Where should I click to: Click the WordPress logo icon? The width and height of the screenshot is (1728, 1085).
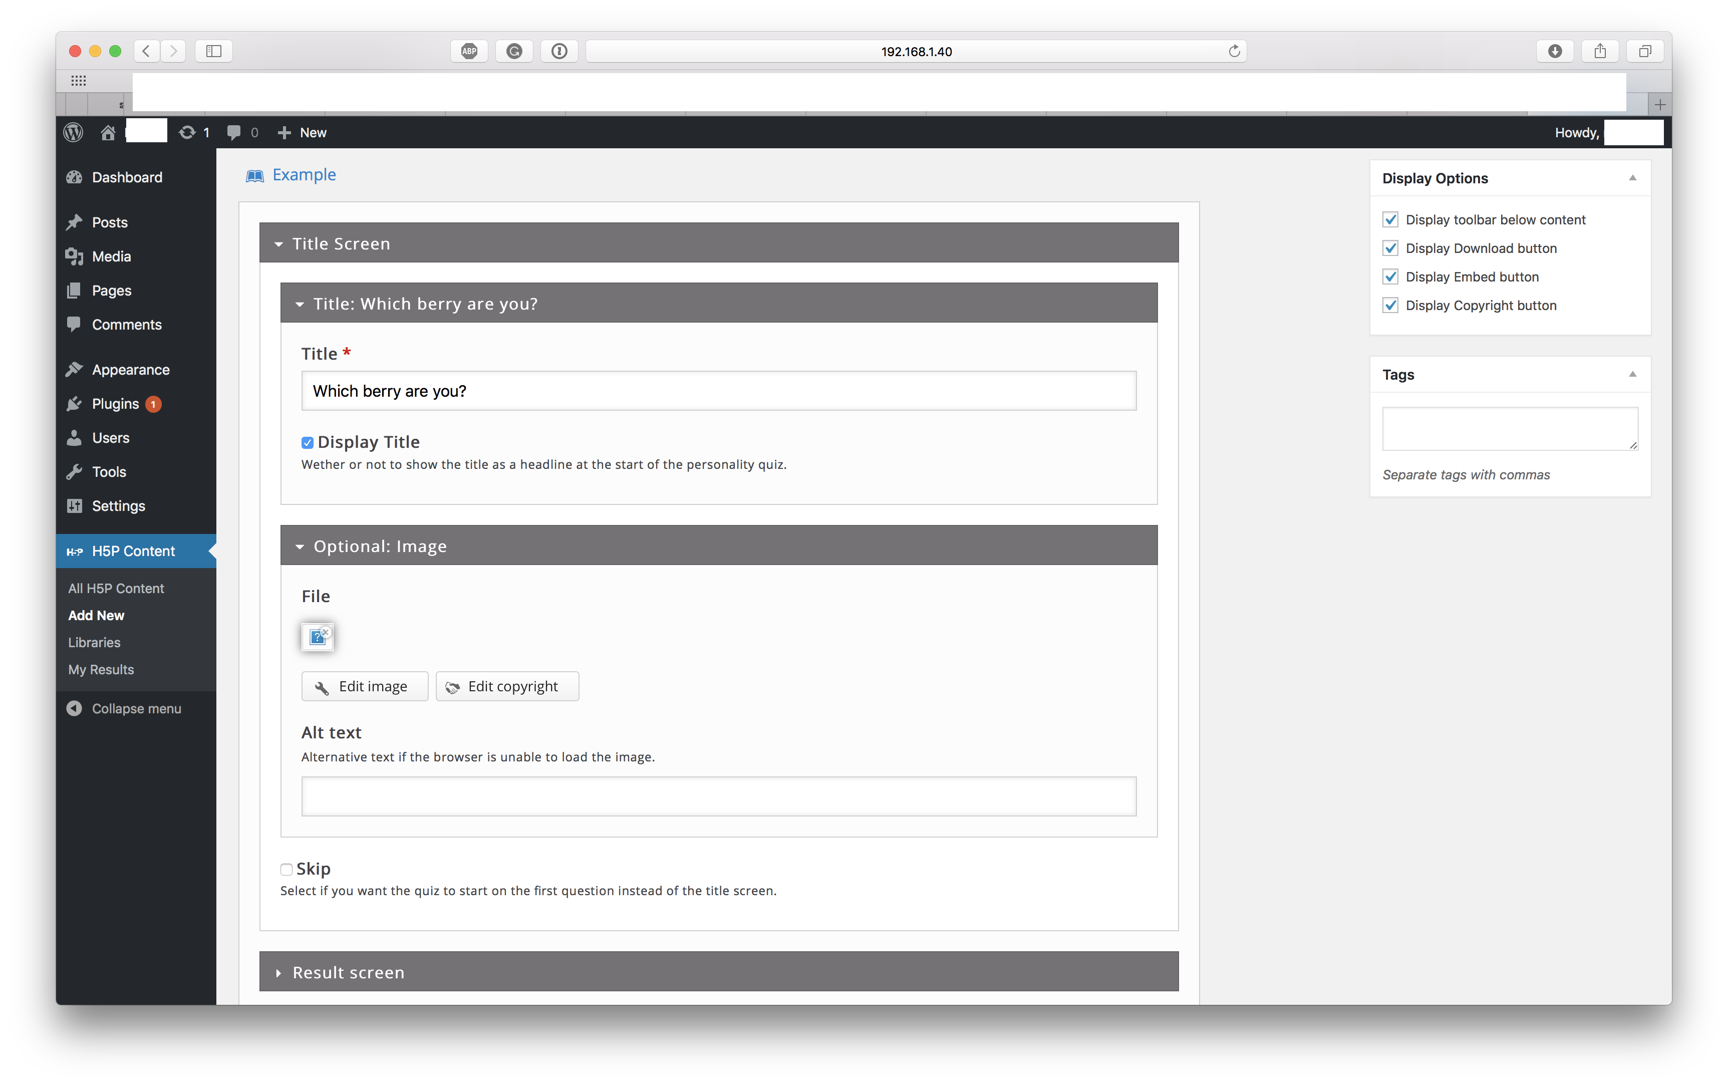pos(73,133)
